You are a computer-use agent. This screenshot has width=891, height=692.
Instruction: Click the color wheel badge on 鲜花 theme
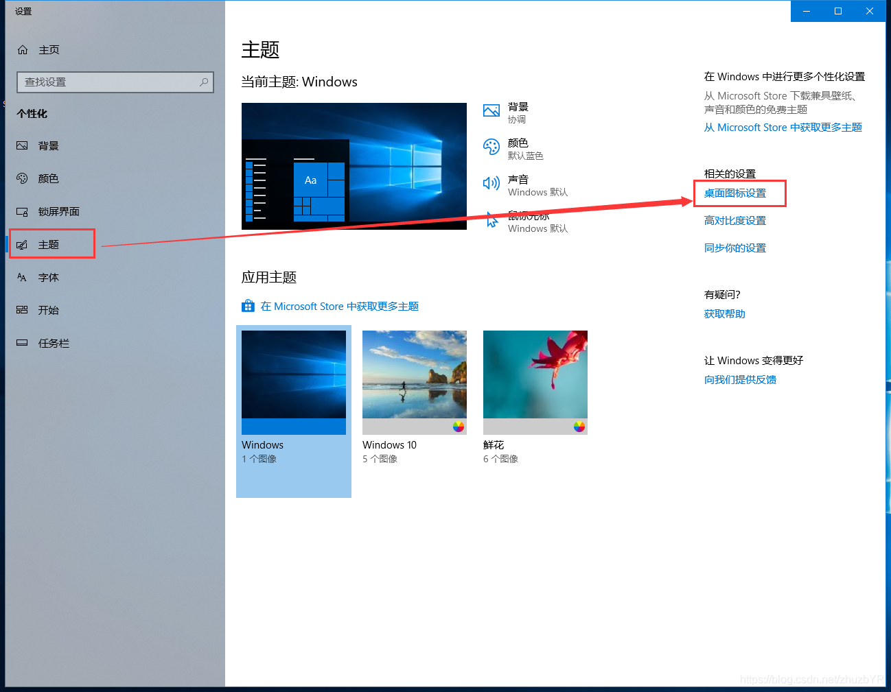click(579, 427)
